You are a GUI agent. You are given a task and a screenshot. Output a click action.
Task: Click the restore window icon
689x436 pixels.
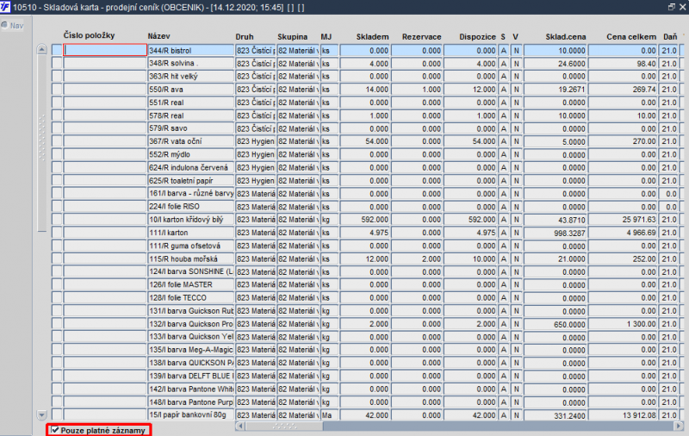point(672,7)
